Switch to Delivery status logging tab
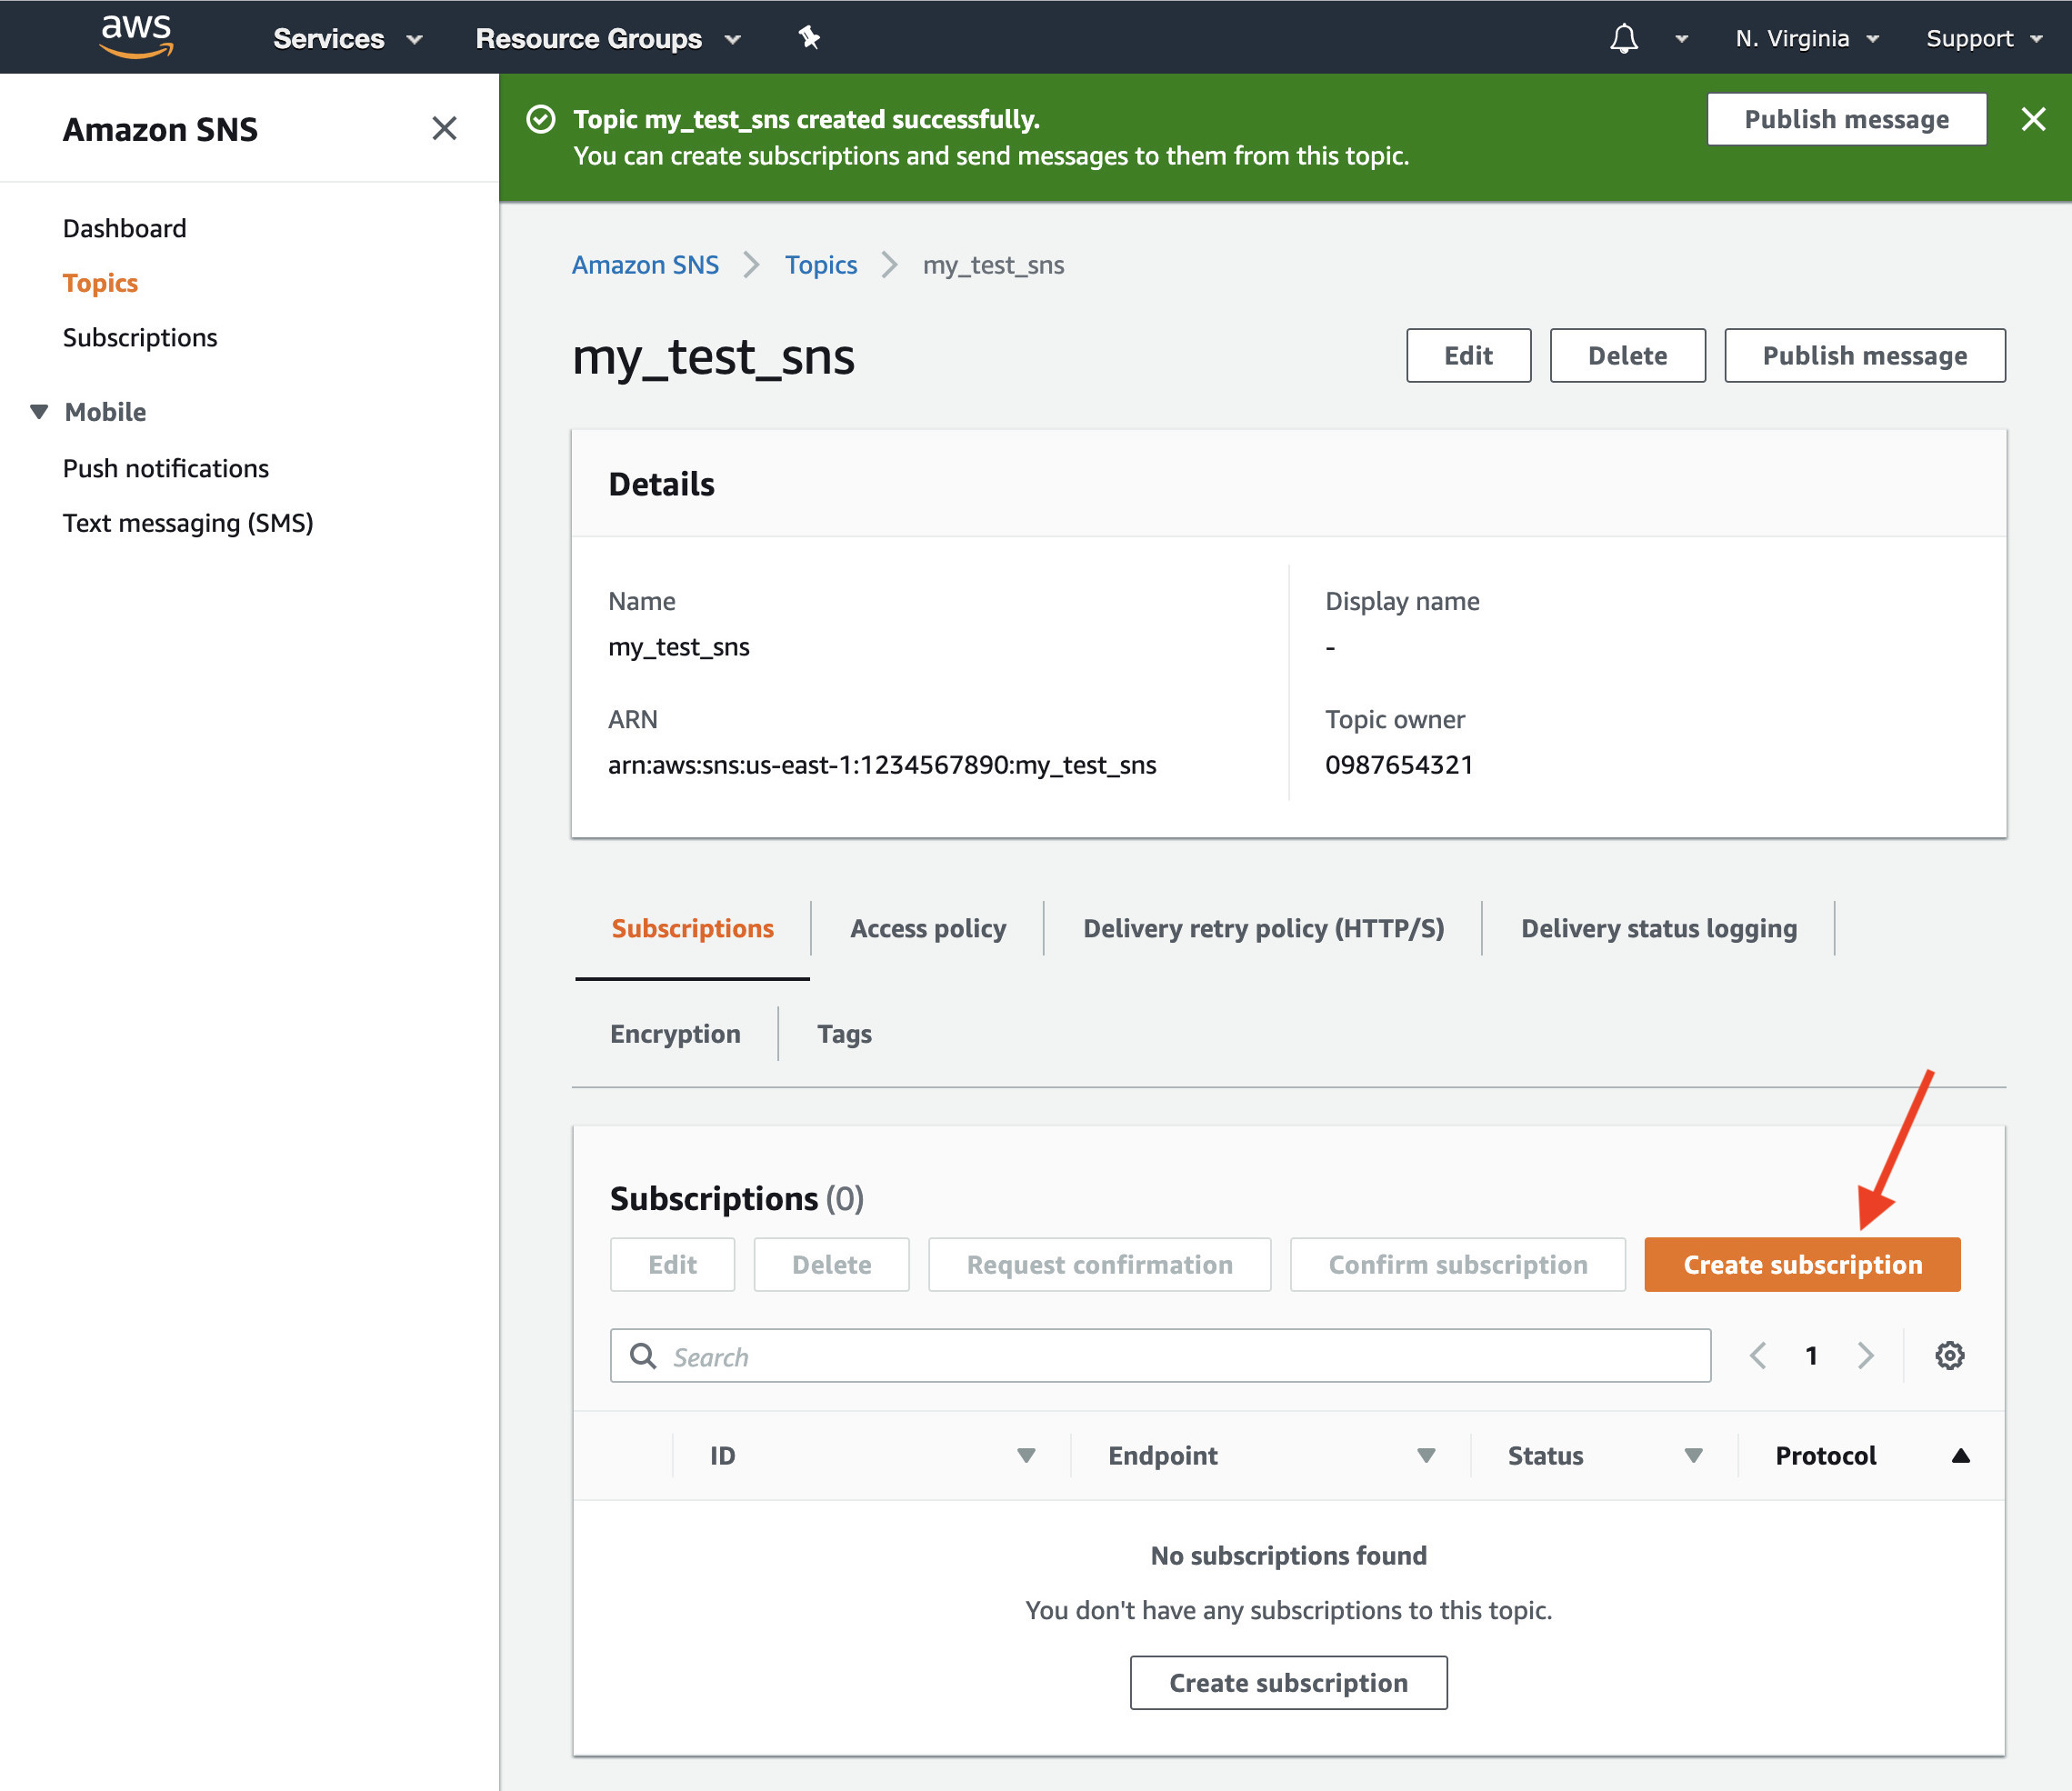 pyautogui.click(x=1658, y=928)
